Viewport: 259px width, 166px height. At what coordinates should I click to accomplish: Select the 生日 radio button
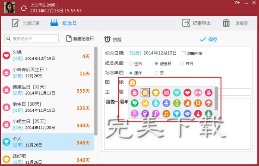coord(131,63)
